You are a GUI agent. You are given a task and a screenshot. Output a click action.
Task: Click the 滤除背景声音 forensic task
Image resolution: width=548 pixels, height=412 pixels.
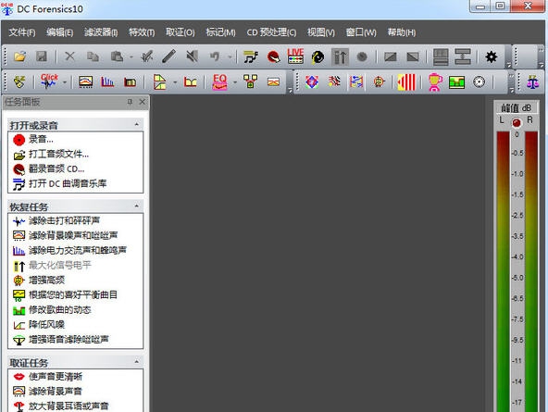56,391
